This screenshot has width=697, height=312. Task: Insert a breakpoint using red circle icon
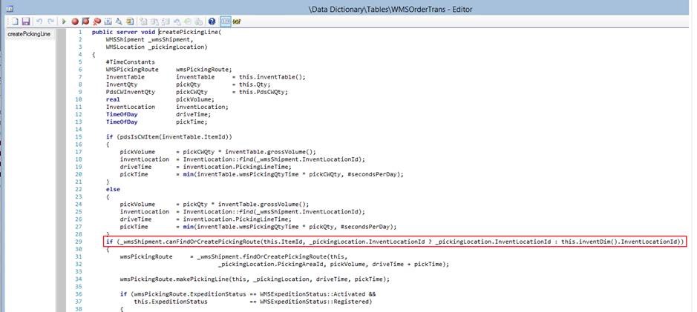tap(76, 22)
